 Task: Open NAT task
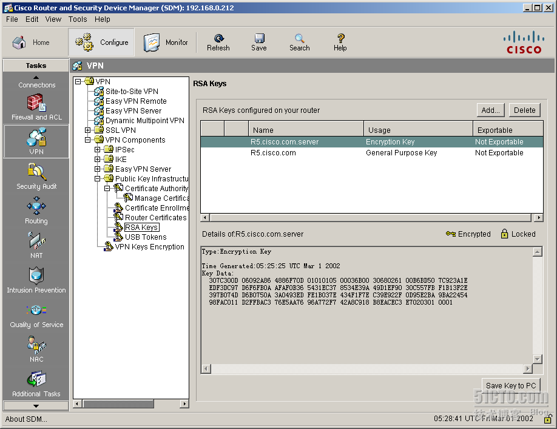36,245
